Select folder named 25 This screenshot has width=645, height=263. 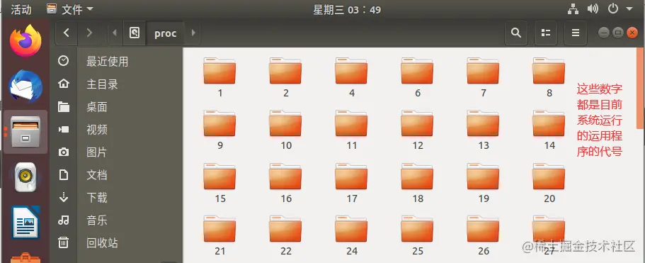417,235
